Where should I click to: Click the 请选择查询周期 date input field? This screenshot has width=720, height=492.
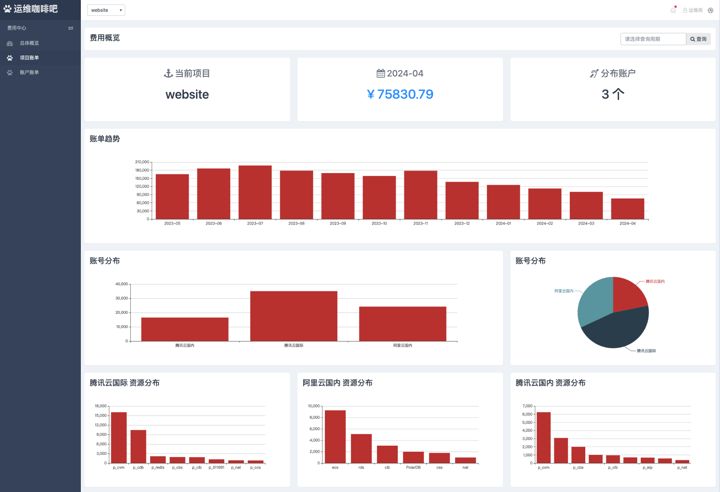(x=653, y=39)
